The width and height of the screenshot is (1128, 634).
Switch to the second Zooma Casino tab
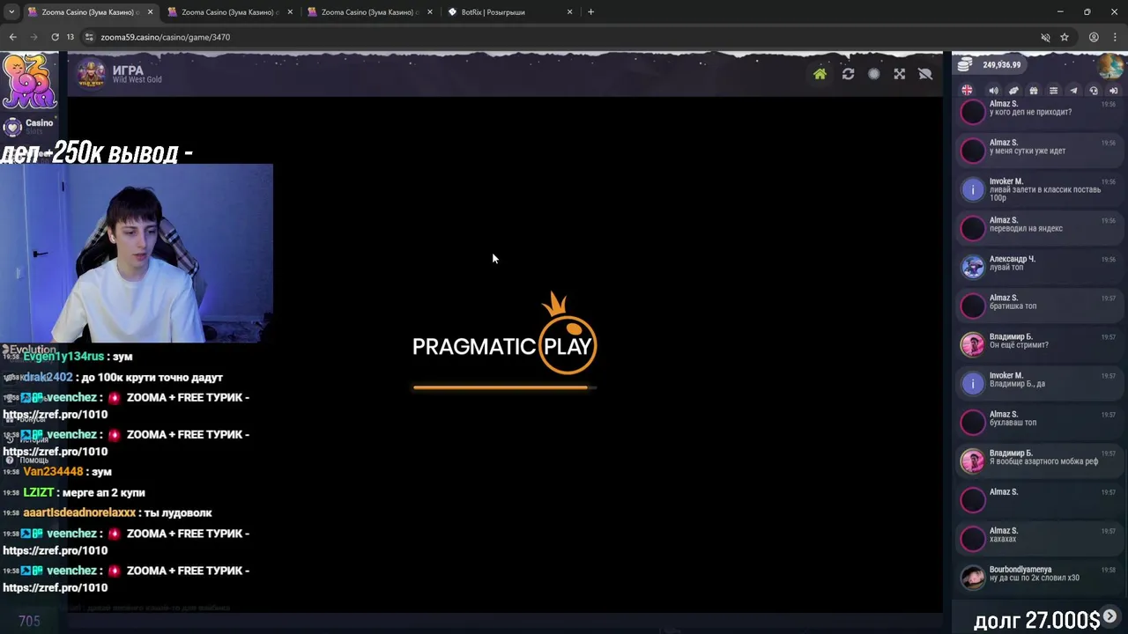(229, 12)
